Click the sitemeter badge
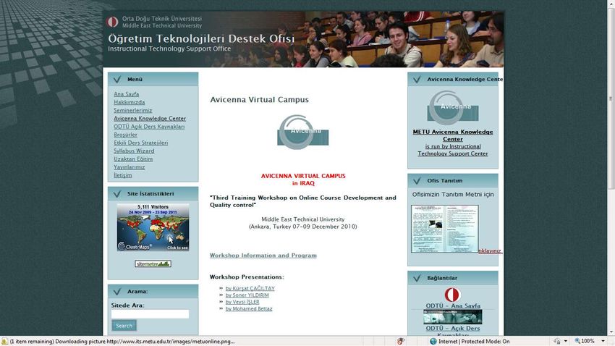615x346 pixels. click(x=153, y=263)
